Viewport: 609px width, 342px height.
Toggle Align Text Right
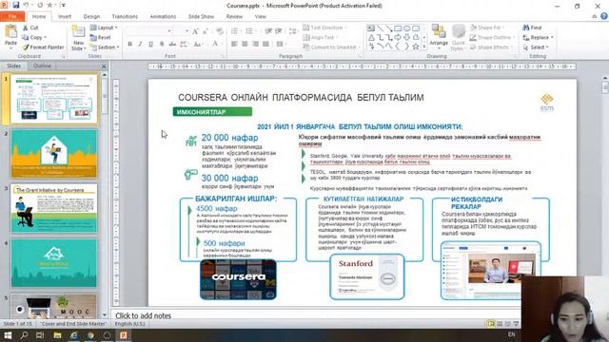[255, 45]
